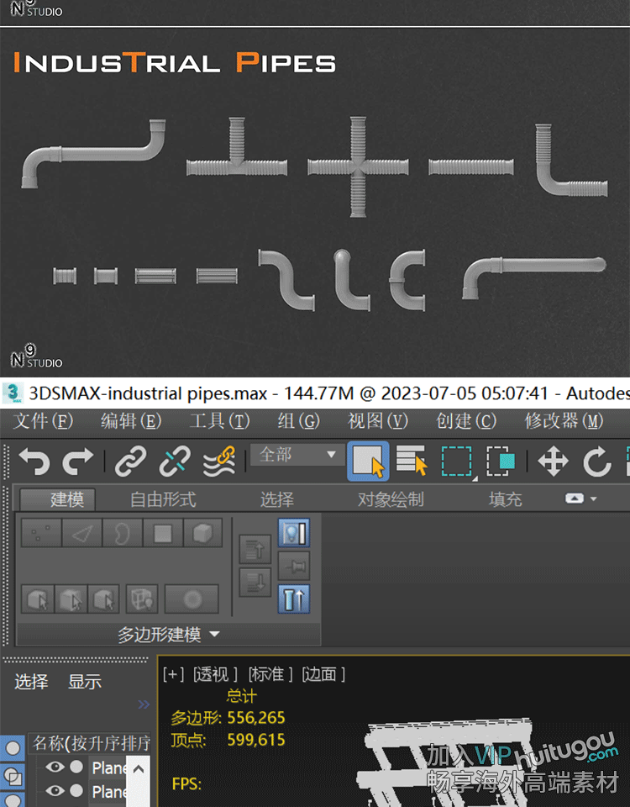Open the Select by Name list icon
The height and width of the screenshot is (807, 630).
point(412,461)
